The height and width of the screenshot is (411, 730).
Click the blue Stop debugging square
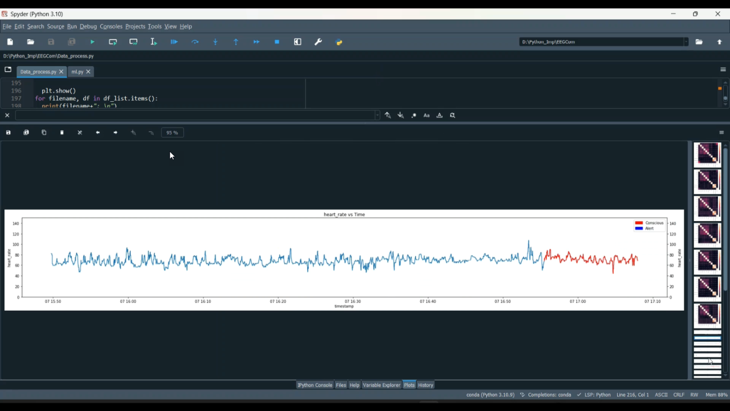277,42
